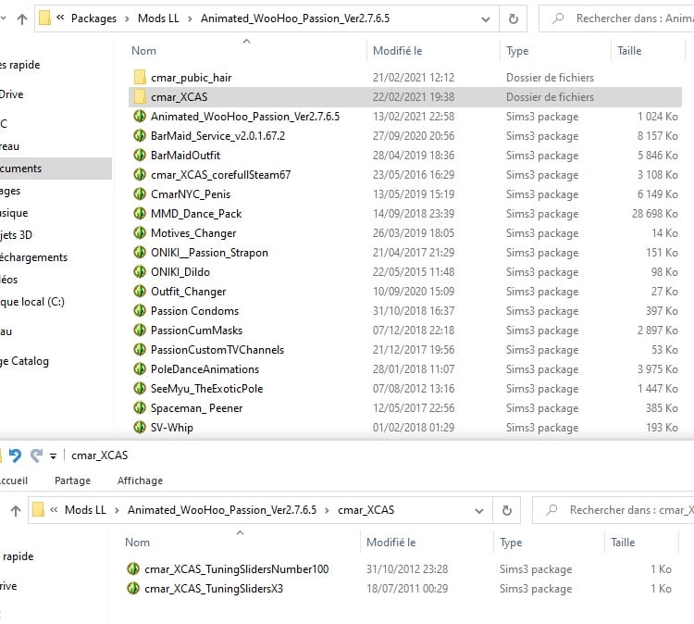
Task: Select the Passion Condoms file name
Action: click(194, 311)
